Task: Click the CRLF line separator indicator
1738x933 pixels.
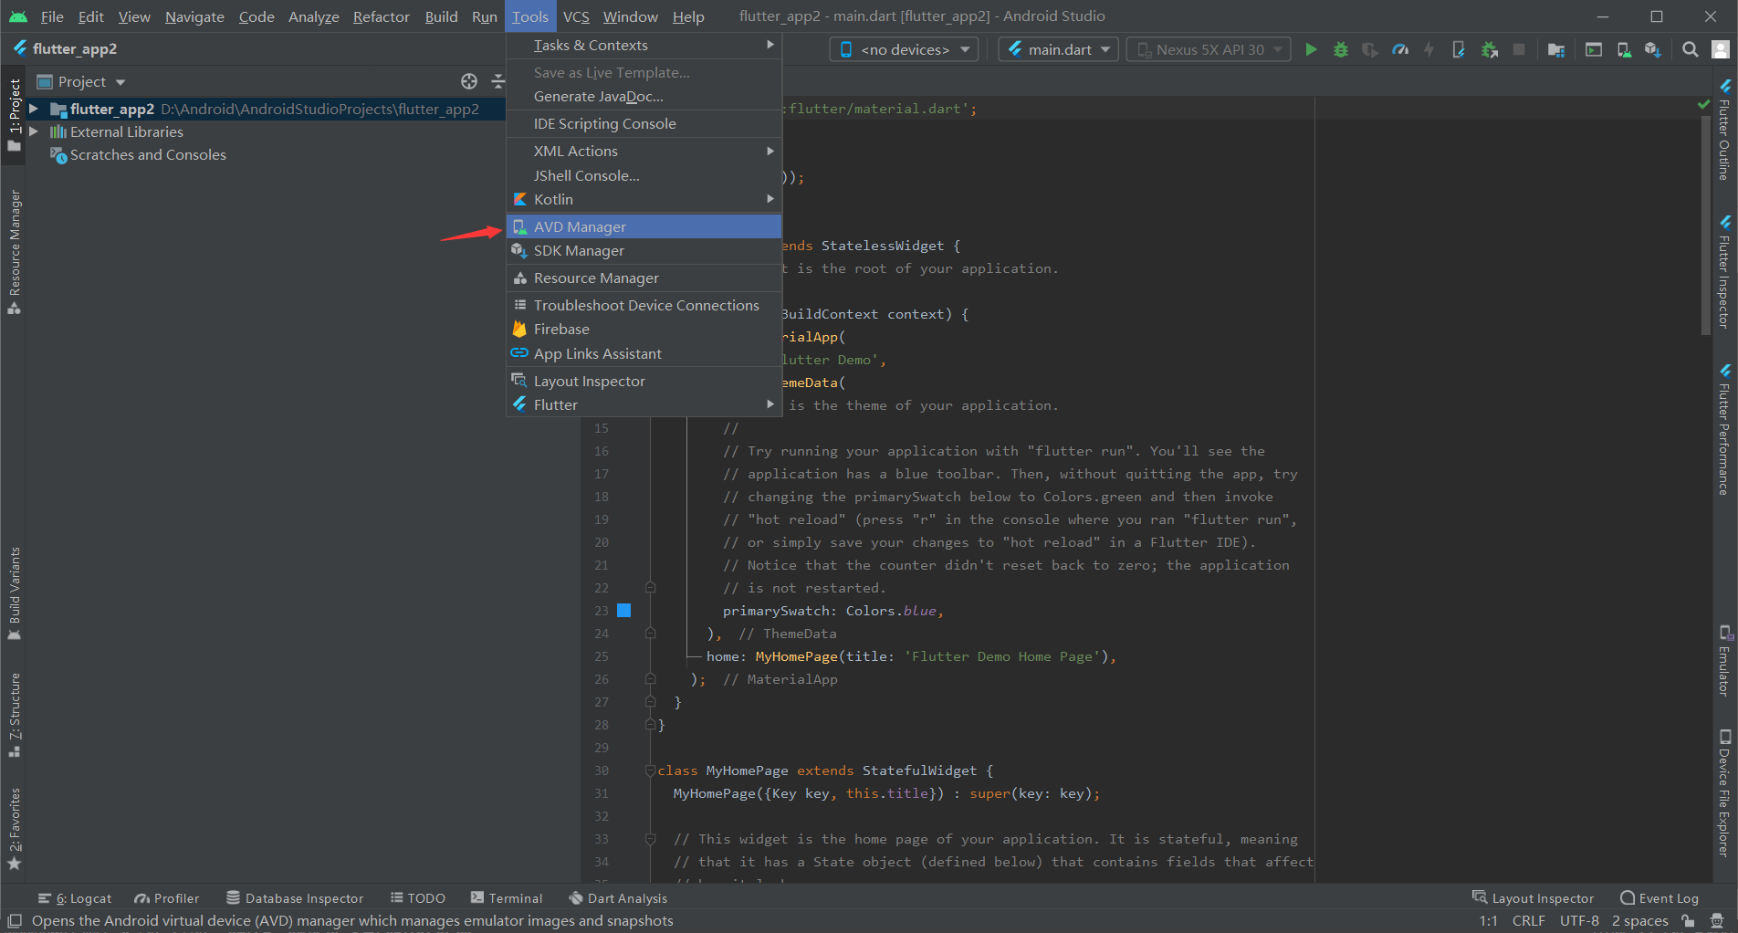Action: coord(1528,920)
